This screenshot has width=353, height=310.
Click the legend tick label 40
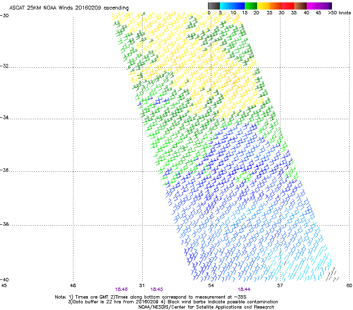point(306,13)
